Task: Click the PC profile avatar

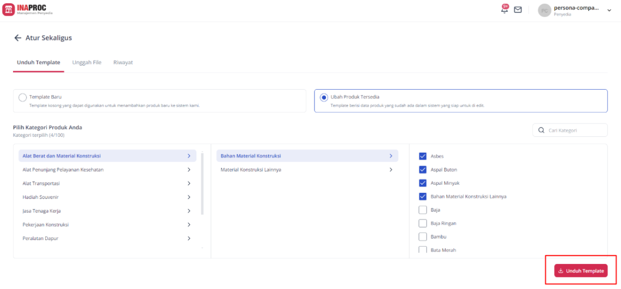Action: tap(544, 10)
